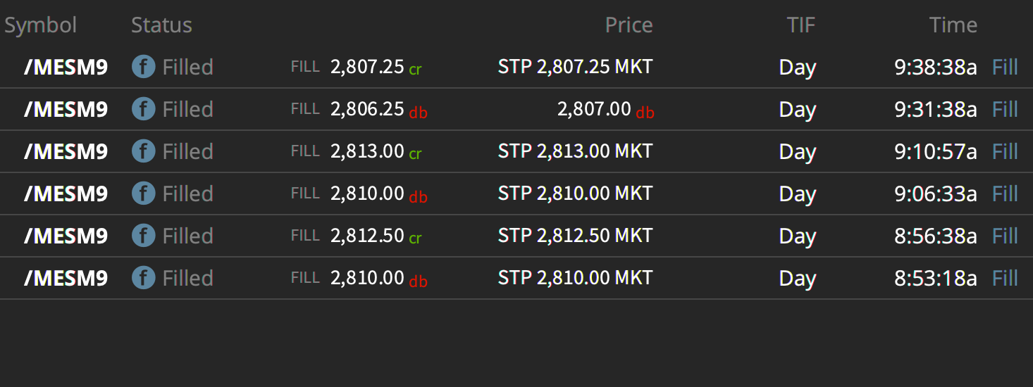Select the STP 2,813.00 MKT price cell
This screenshot has height=387, width=1033.
tap(576, 151)
